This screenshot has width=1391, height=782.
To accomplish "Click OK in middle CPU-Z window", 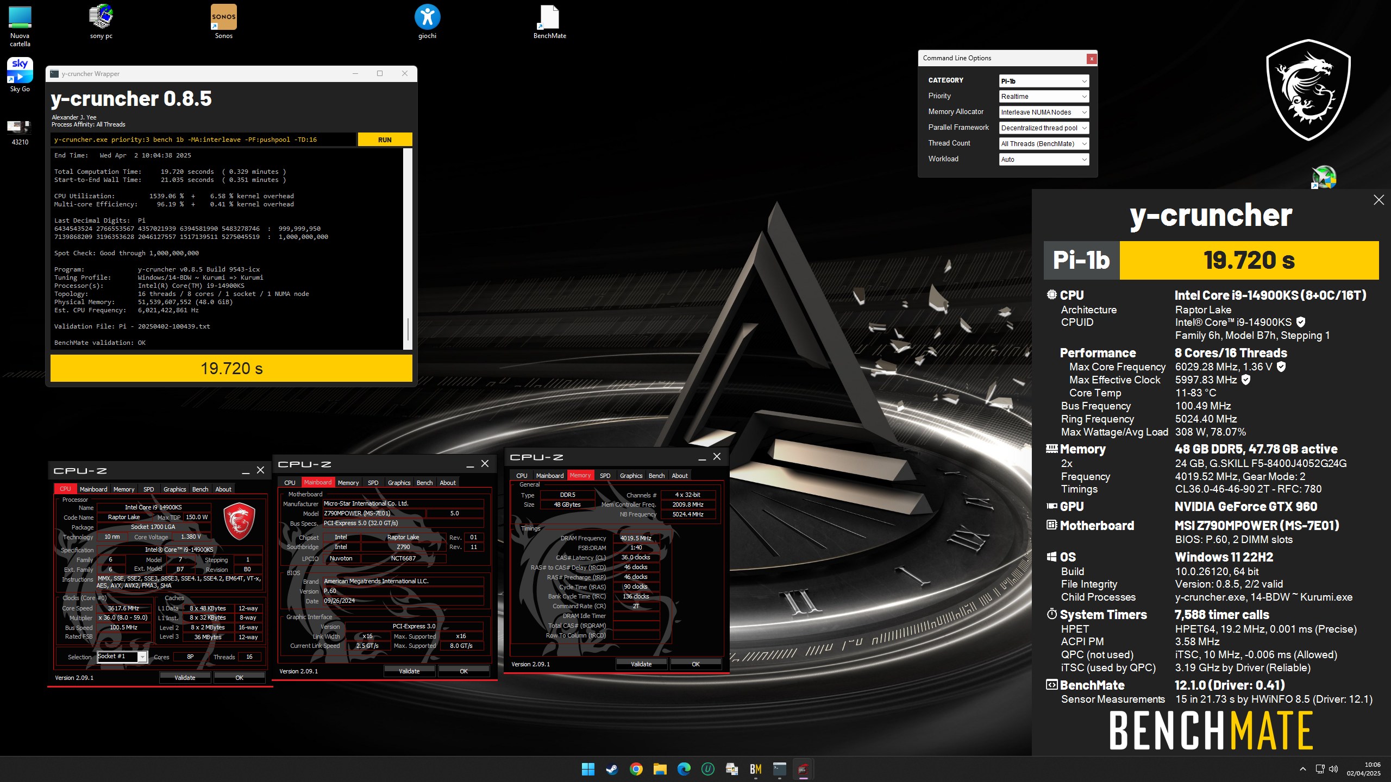I will point(463,671).
